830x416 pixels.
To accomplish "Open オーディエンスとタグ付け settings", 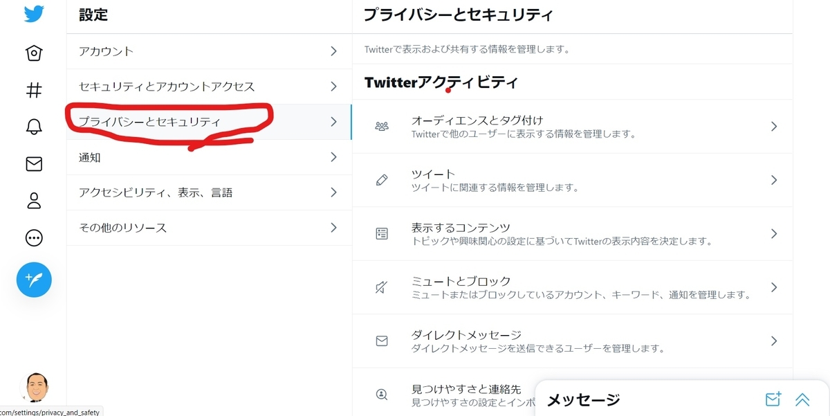I will pos(572,127).
